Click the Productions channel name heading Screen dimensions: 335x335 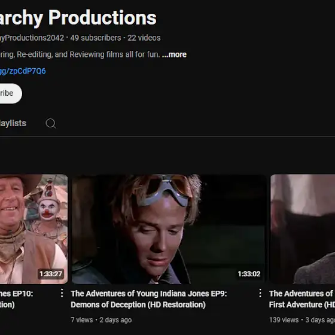click(x=78, y=18)
